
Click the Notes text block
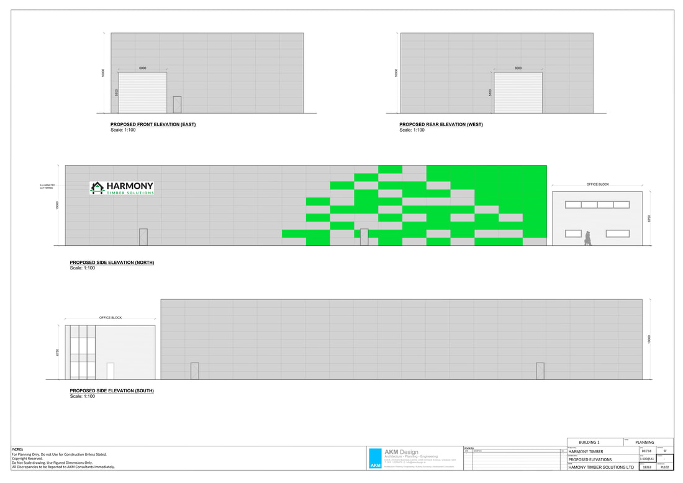(x=63, y=460)
